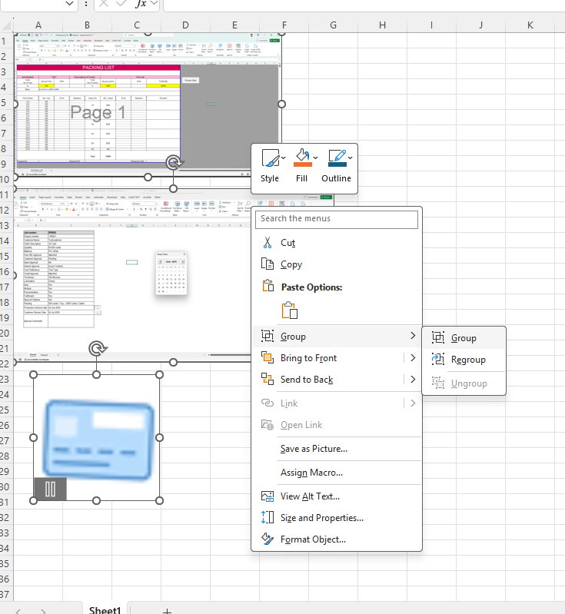
Task: Choose Format Object menu entry
Action: 337,539
